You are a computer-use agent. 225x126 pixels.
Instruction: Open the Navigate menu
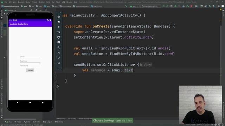[x=21, y=2]
